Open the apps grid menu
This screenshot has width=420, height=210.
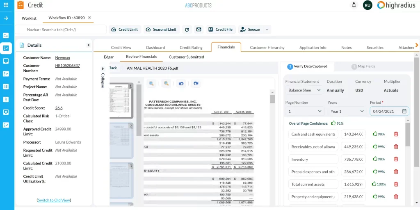coord(6,5)
